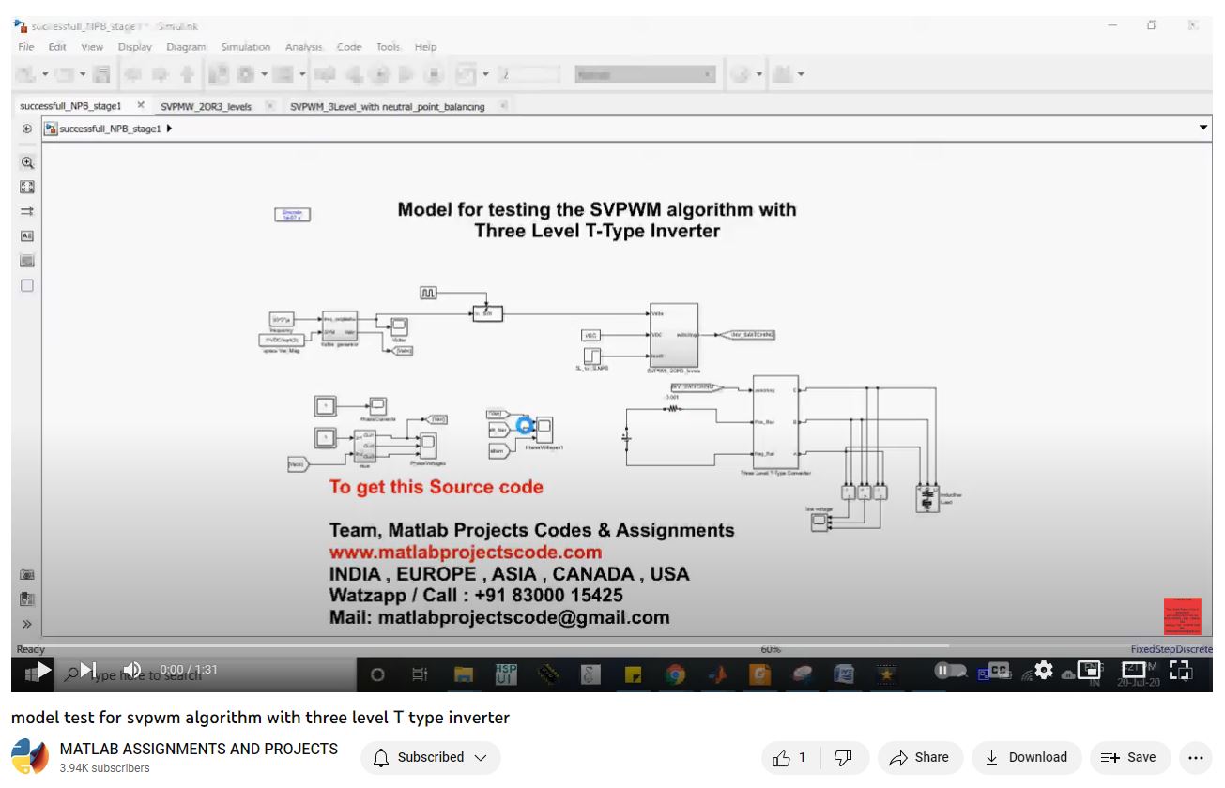This screenshot has width=1225, height=788.
Task: Save video to a playlist
Action: point(1129,758)
